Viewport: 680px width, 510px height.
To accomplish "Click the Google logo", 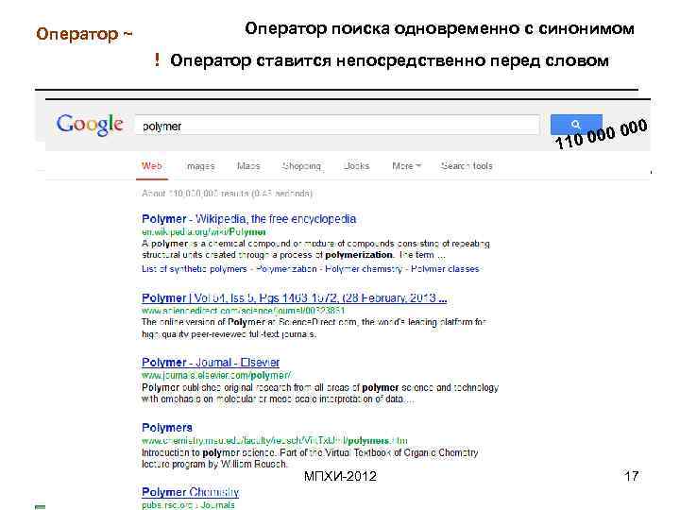I will pos(90,125).
